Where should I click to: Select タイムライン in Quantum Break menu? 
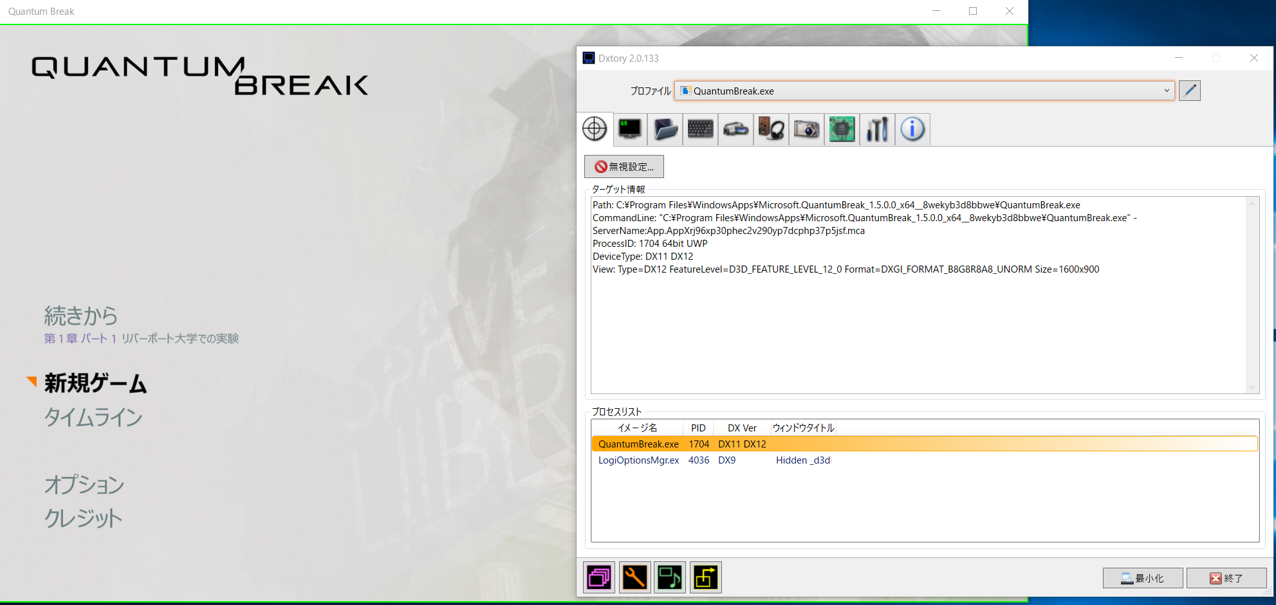(93, 417)
